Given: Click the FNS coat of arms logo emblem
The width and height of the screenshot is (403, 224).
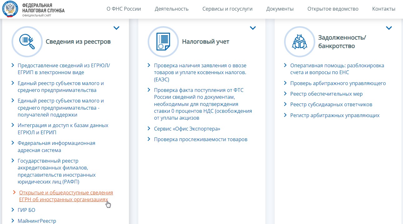Looking at the screenshot, I should pyautogui.click(x=10, y=9).
